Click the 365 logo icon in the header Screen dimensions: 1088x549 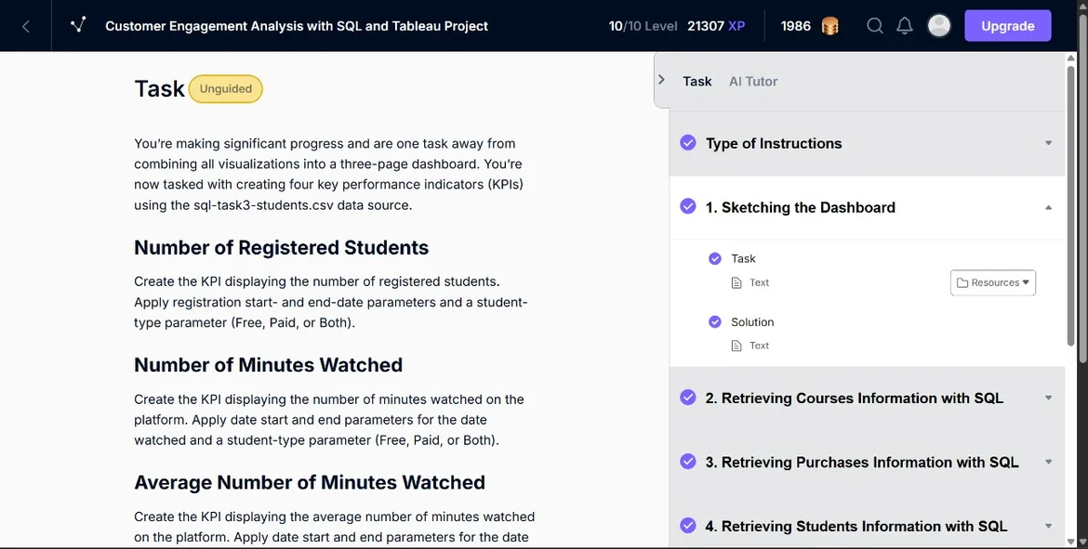point(78,26)
